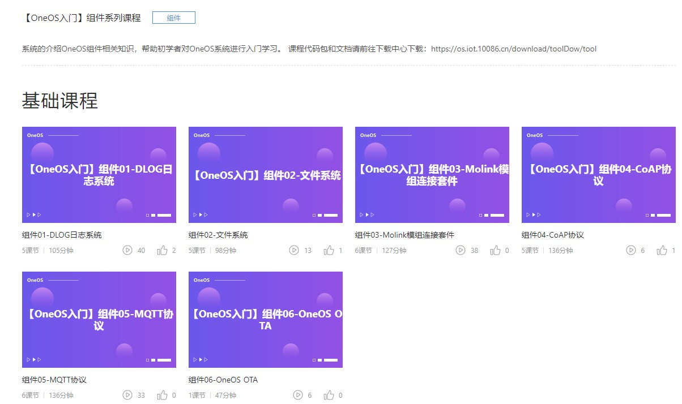Click the download center URL os.iot.10086.cn
This screenshot has height=404, width=682.
coord(514,49)
